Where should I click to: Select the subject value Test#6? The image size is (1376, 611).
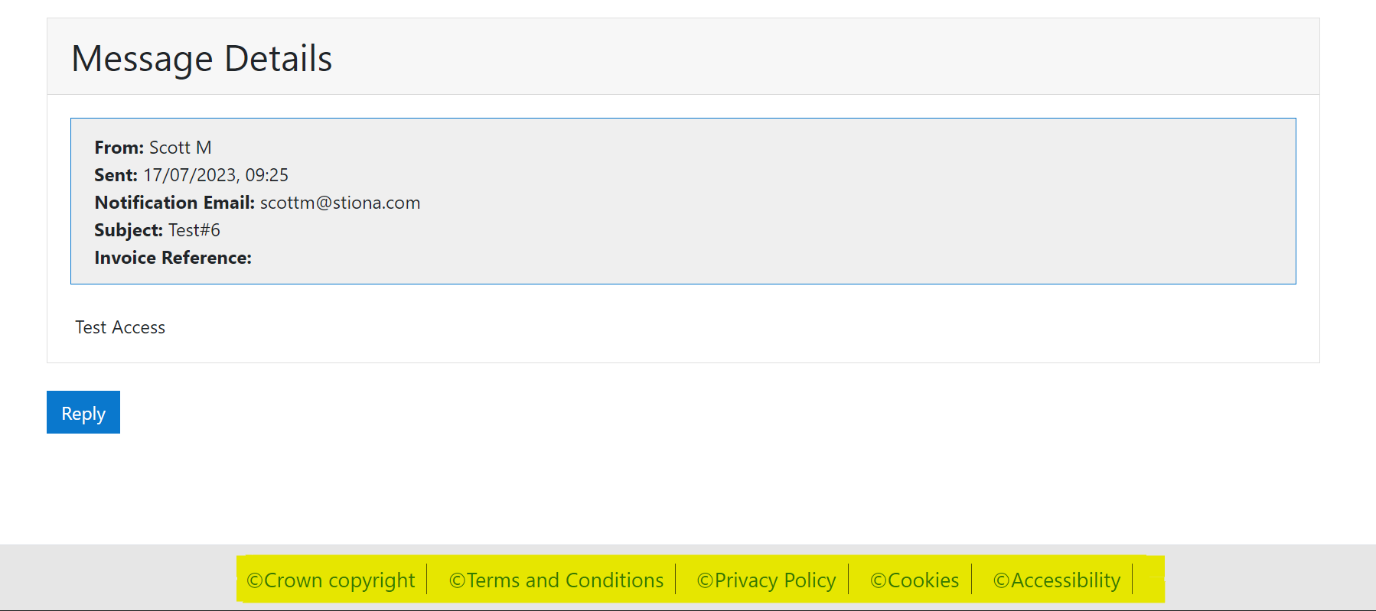[194, 230]
